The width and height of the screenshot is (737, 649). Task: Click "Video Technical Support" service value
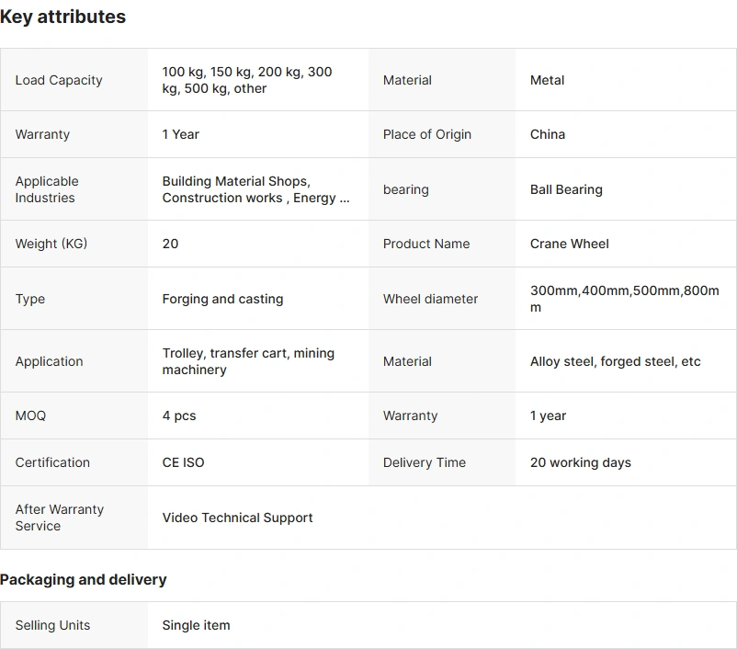coord(237,518)
